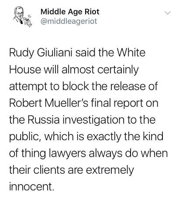
Task: Click the word "innocent." ending the tweet
Action: (31, 186)
